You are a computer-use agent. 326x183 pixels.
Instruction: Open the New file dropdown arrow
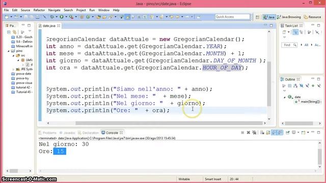tap(11, 17)
